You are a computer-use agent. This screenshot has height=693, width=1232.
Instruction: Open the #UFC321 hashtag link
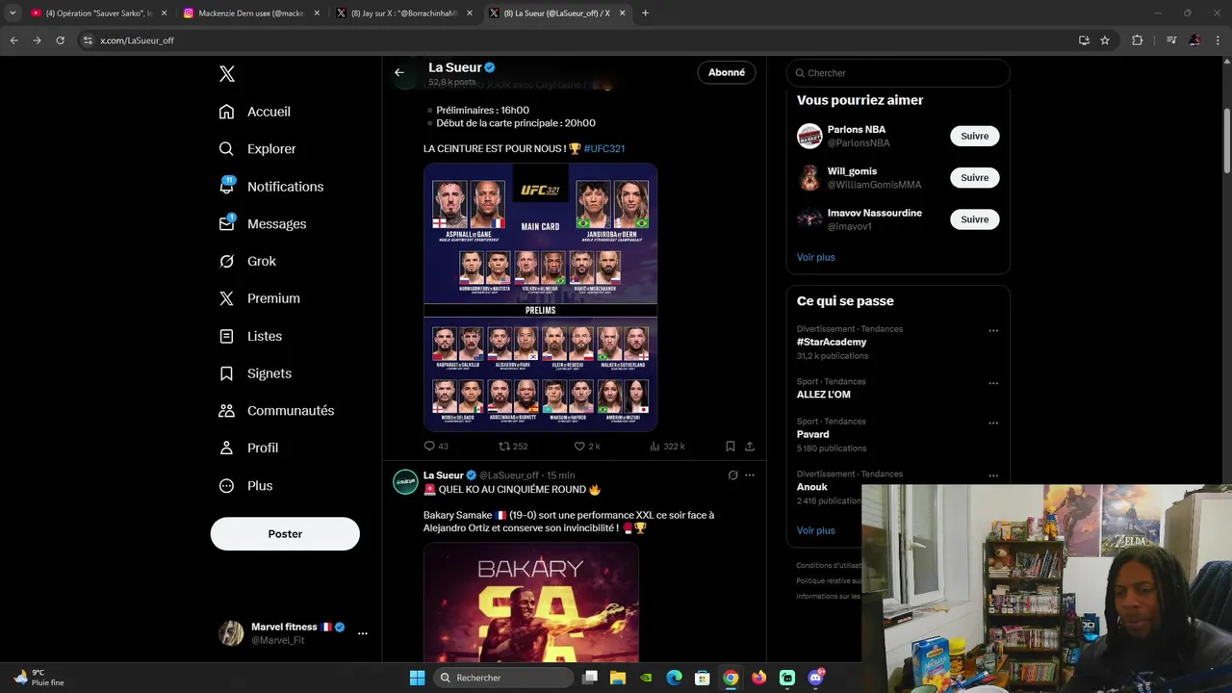[604, 149]
